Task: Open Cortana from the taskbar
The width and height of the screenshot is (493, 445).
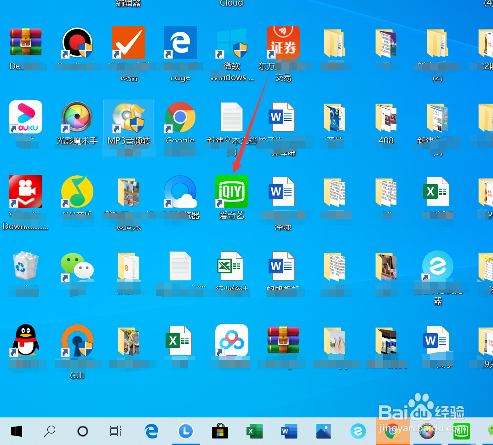Action: click(83, 431)
